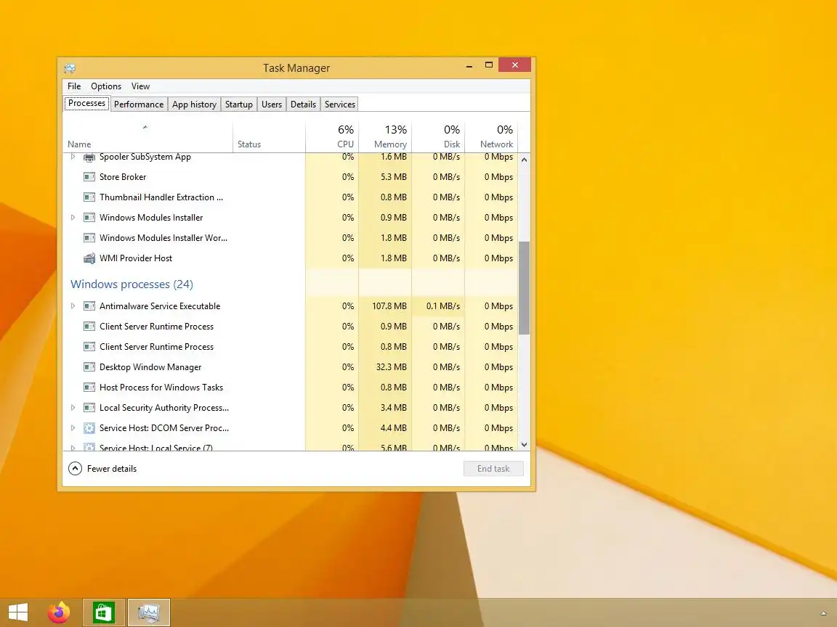Select the Processes tab
This screenshot has height=627, width=837.
pos(87,104)
